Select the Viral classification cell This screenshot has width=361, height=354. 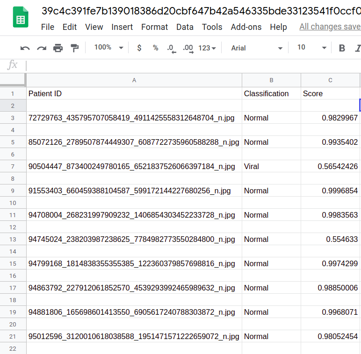point(271,166)
